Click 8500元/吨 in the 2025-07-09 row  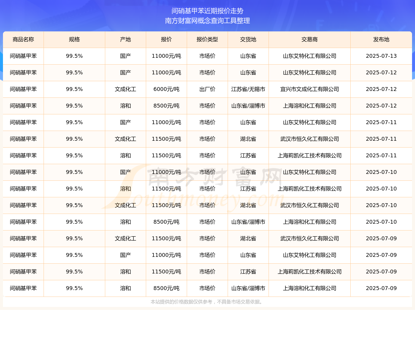tap(166, 288)
